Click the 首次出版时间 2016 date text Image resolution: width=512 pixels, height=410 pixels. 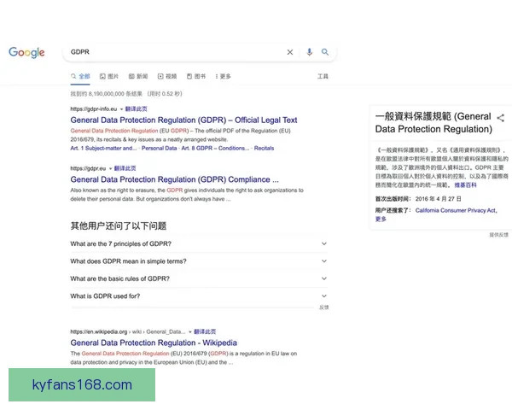(418, 199)
